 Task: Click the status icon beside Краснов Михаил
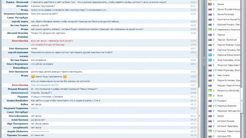[214, 25]
